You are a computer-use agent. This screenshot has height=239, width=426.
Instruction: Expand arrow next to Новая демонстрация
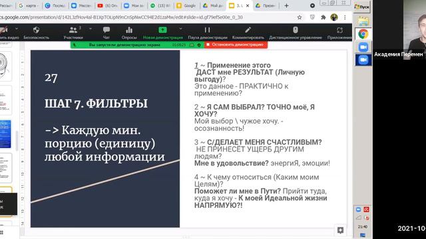180,29
